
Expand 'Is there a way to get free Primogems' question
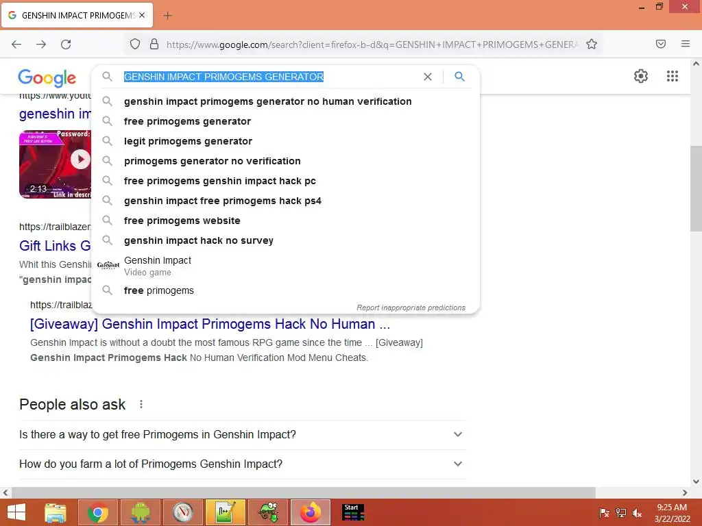pos(242,434)
